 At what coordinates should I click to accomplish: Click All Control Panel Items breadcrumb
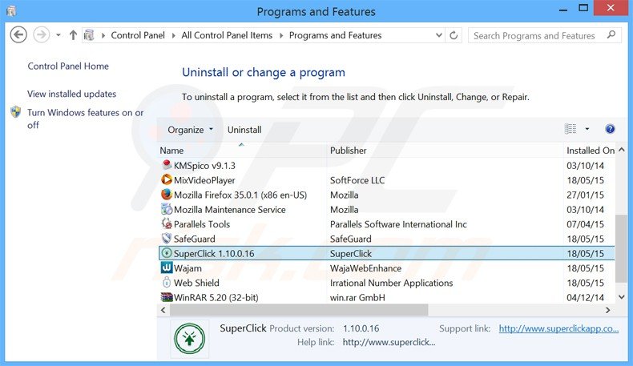[x=227, y=35]
